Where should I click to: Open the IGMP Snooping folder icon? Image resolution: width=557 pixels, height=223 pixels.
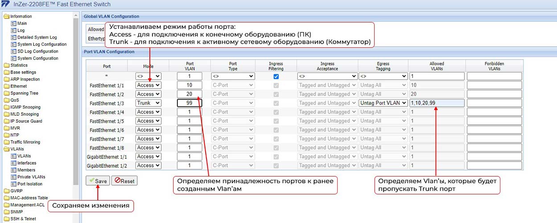[x=6, y=107]
